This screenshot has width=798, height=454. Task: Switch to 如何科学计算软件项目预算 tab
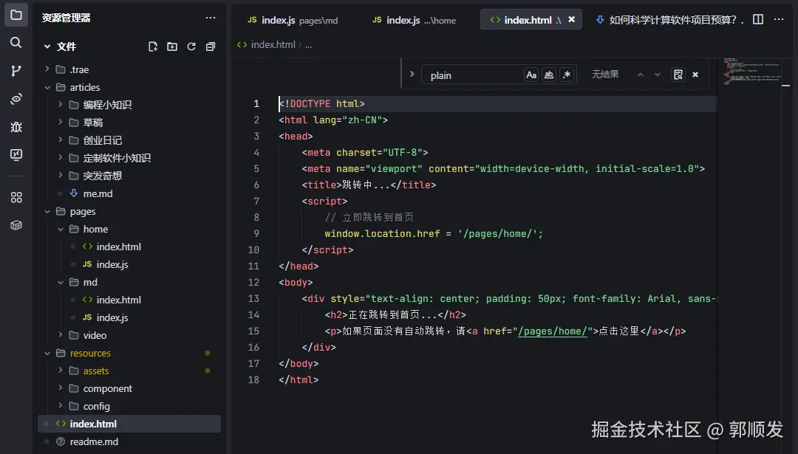(669, 20)
